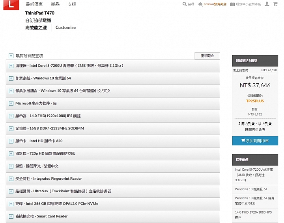Expand the 作業系統語言 row
The height and width of the screenshot is (223, 284).
[x=113, y=91]
